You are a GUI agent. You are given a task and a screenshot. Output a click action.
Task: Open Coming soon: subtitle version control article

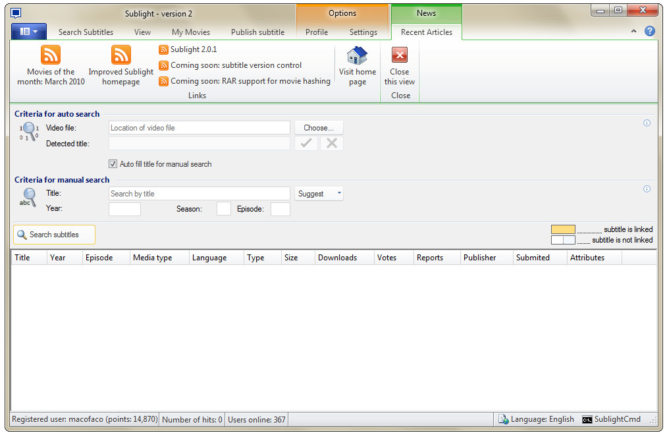coord(230,65)
